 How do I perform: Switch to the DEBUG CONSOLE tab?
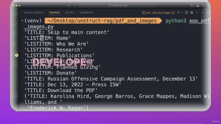tap(34, 13)
